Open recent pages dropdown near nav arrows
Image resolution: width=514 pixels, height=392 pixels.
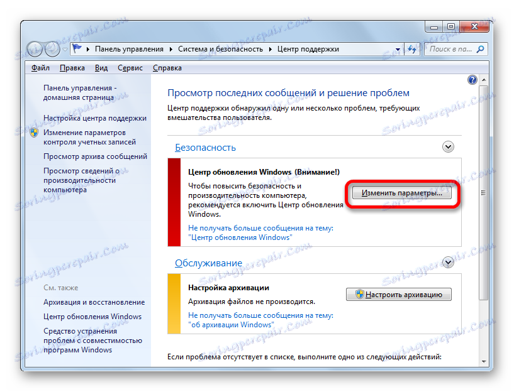pyautogui.click(x=65, y=50)
